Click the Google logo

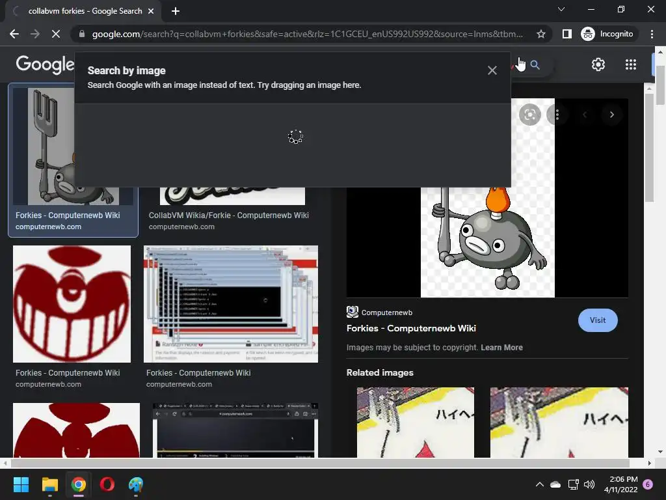(x=45, y=64)
